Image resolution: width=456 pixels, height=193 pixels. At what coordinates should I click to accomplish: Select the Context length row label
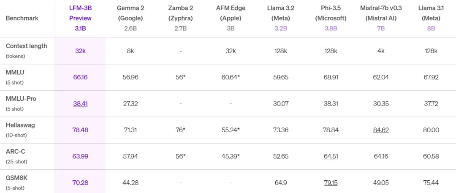[26, 46]
